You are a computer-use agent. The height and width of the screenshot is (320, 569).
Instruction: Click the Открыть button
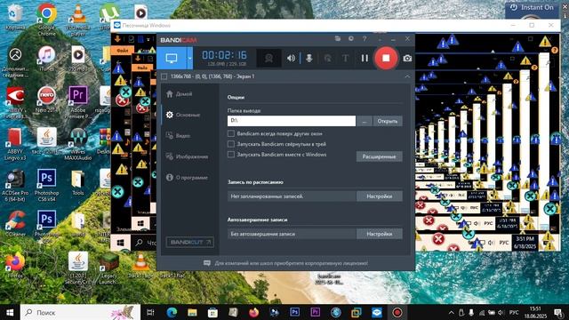(388, 121)
